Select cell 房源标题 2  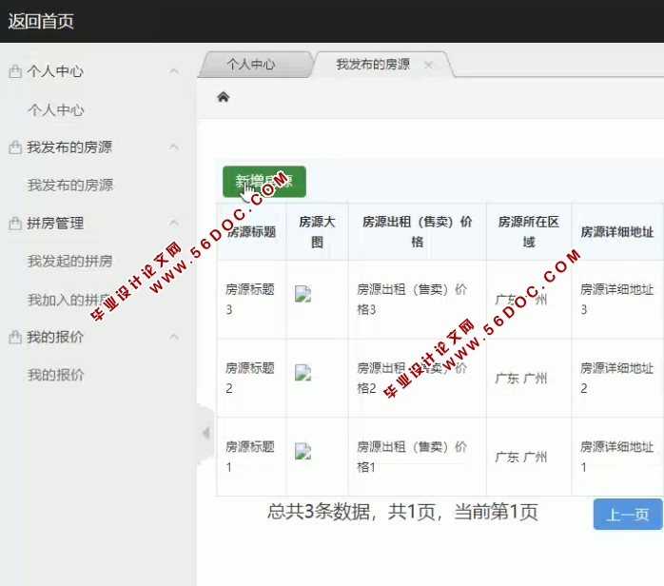point(250,378)
